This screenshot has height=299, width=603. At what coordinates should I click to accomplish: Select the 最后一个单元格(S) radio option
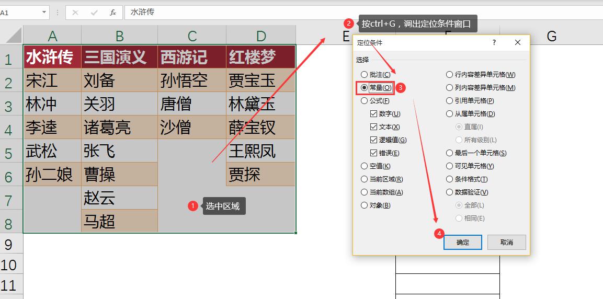(476, 153)
